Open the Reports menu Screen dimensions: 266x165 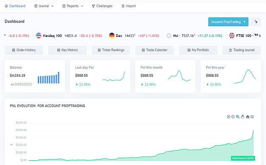click(x=73, y=6)
